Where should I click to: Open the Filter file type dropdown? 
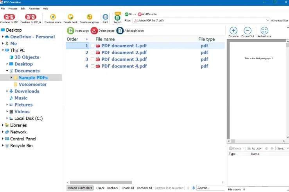(267, 20)
